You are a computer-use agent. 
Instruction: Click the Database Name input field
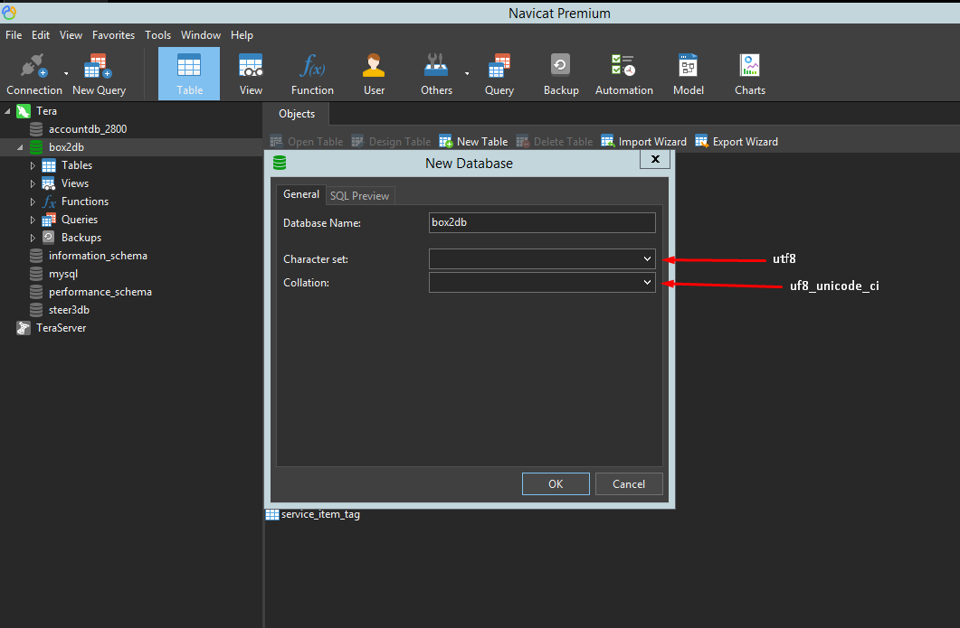[542, 222]
